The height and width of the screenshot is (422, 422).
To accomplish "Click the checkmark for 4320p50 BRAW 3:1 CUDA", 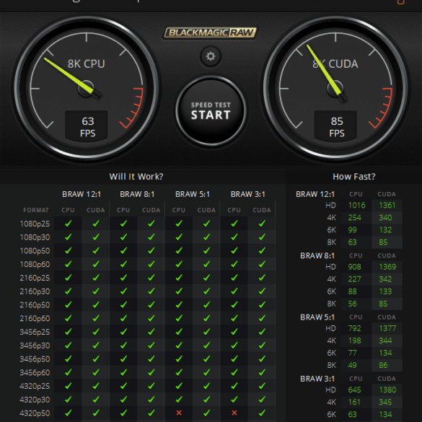I will pyautogui.click(x=262, y=413).
